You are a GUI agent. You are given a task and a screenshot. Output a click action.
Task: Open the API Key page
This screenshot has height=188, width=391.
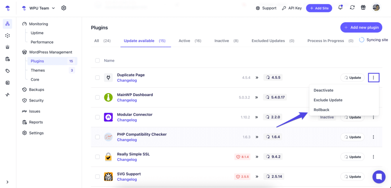pos(292,8)
